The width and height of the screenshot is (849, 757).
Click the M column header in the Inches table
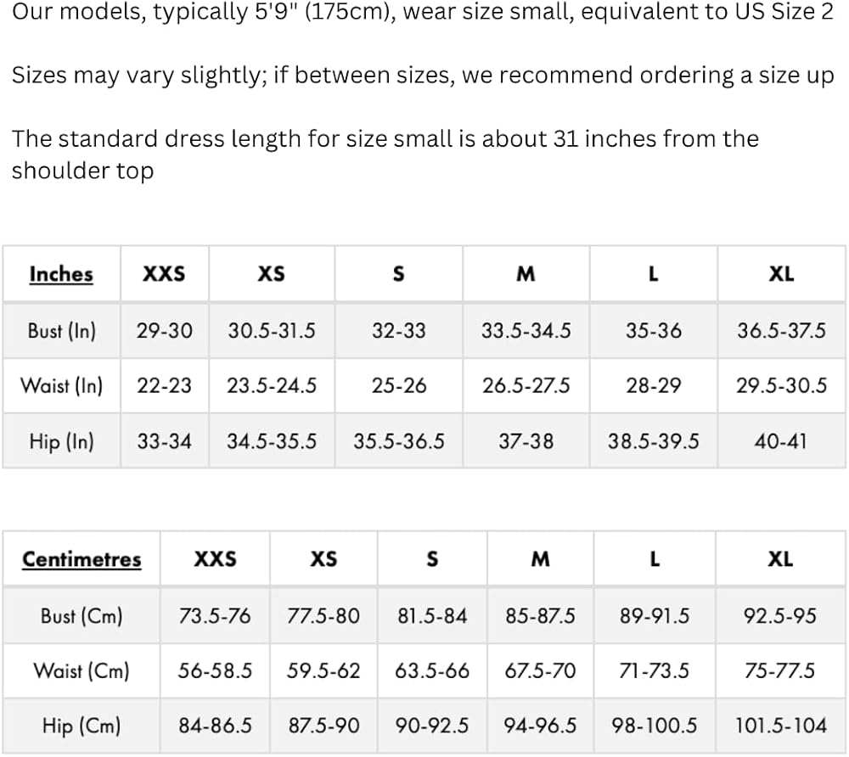(x=526, y=274)
